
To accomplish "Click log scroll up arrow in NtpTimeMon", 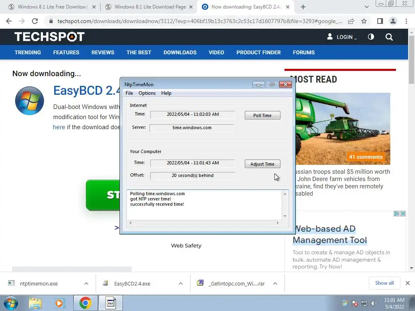I will tap(285, 194).
